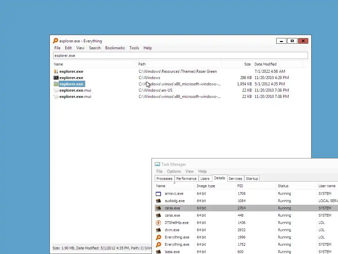Click icon of explorer.exe in Razer Green folder
The height and width of the screenshot is (254, 338).
(56, 71)
